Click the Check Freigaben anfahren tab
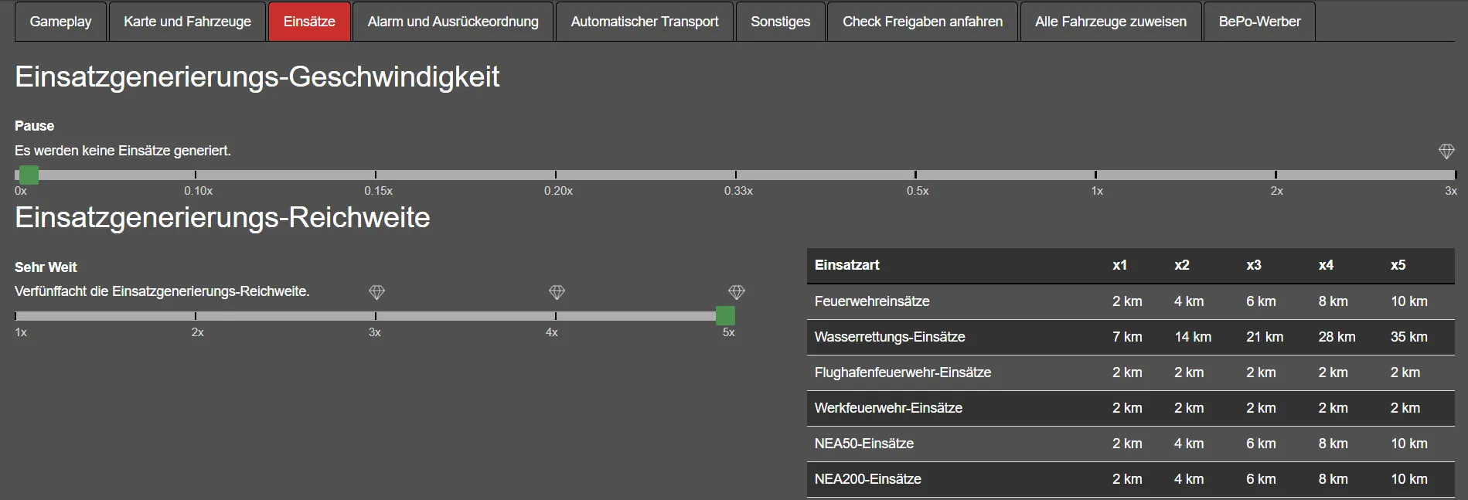Image resolution: width=1468 pixels, height=500 pixels. pos(922,22)
